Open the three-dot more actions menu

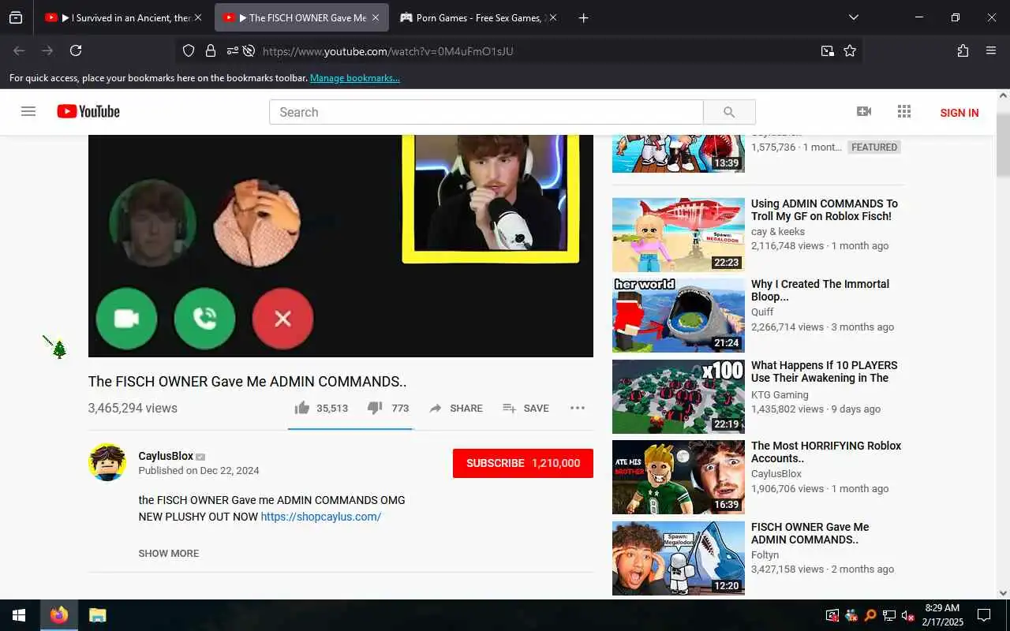(x=578, y=408)
